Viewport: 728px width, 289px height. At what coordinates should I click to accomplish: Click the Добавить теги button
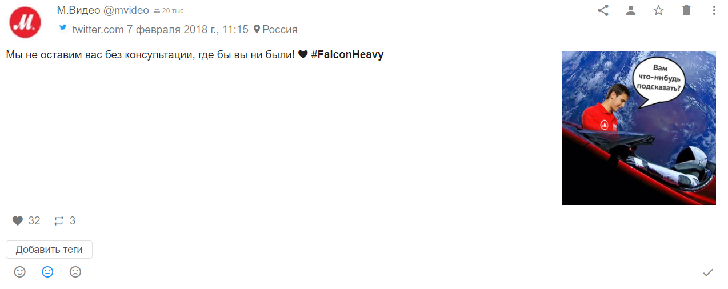tap(49, 250)
